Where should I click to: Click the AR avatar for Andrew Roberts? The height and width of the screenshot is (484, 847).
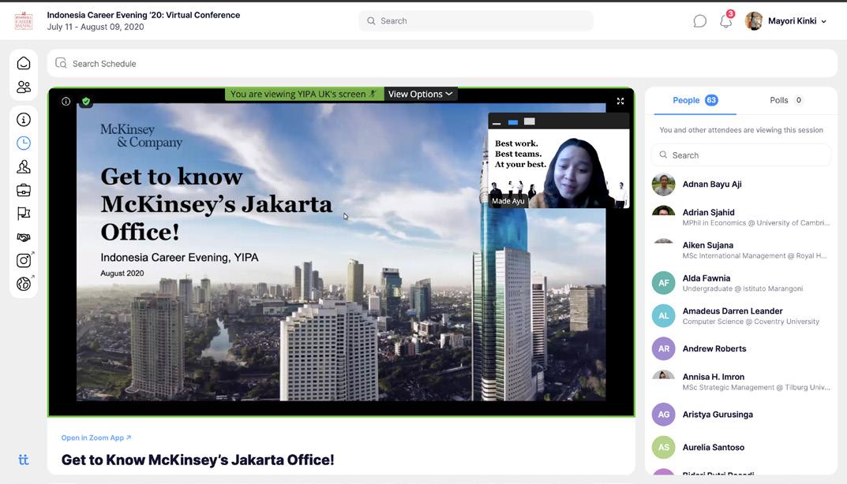click(x=663, y=348)
